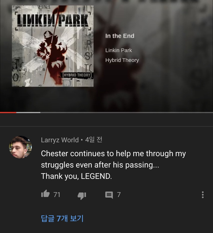This screenshot has height=233, width=213.
Task: Click the "In the End" song title
Action: coord(120,36)
